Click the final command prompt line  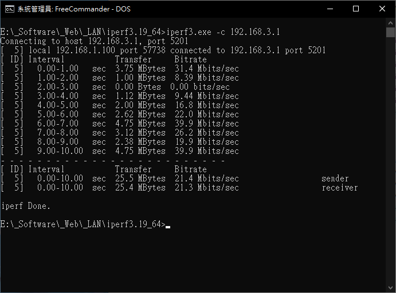tap(85, 224)
